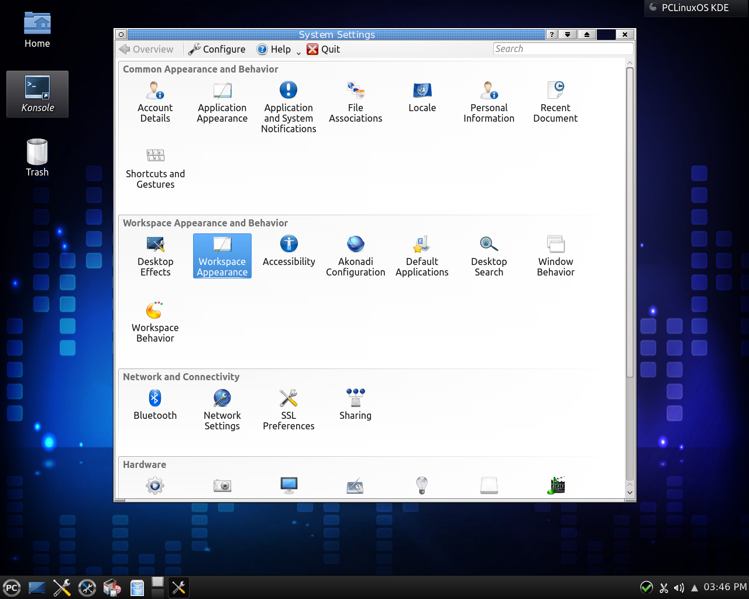Open File Associations settings

(355, 102)
